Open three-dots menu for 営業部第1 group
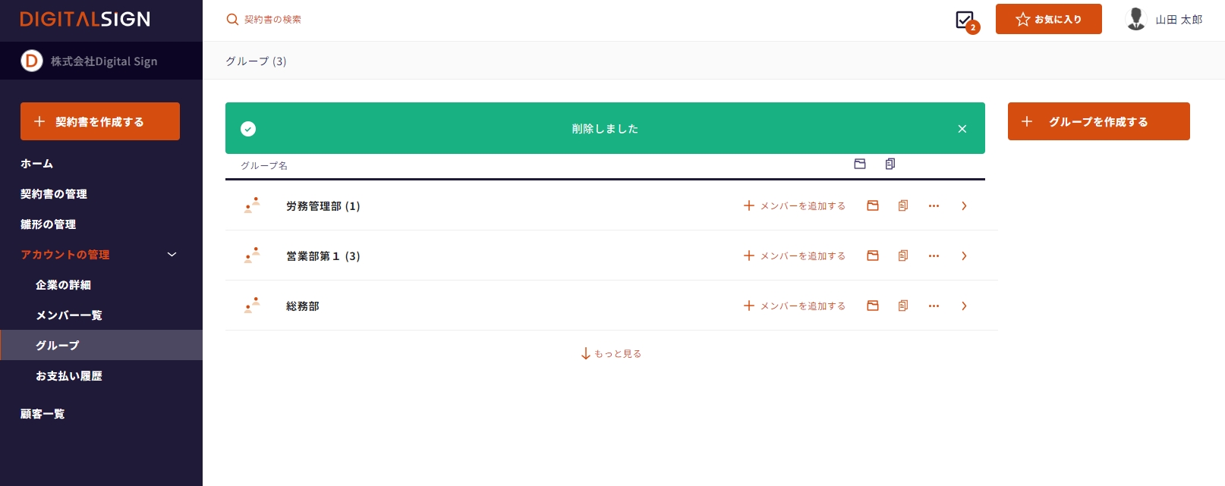This screenshot has height=486, width=1225. click(x=934, y=256)
